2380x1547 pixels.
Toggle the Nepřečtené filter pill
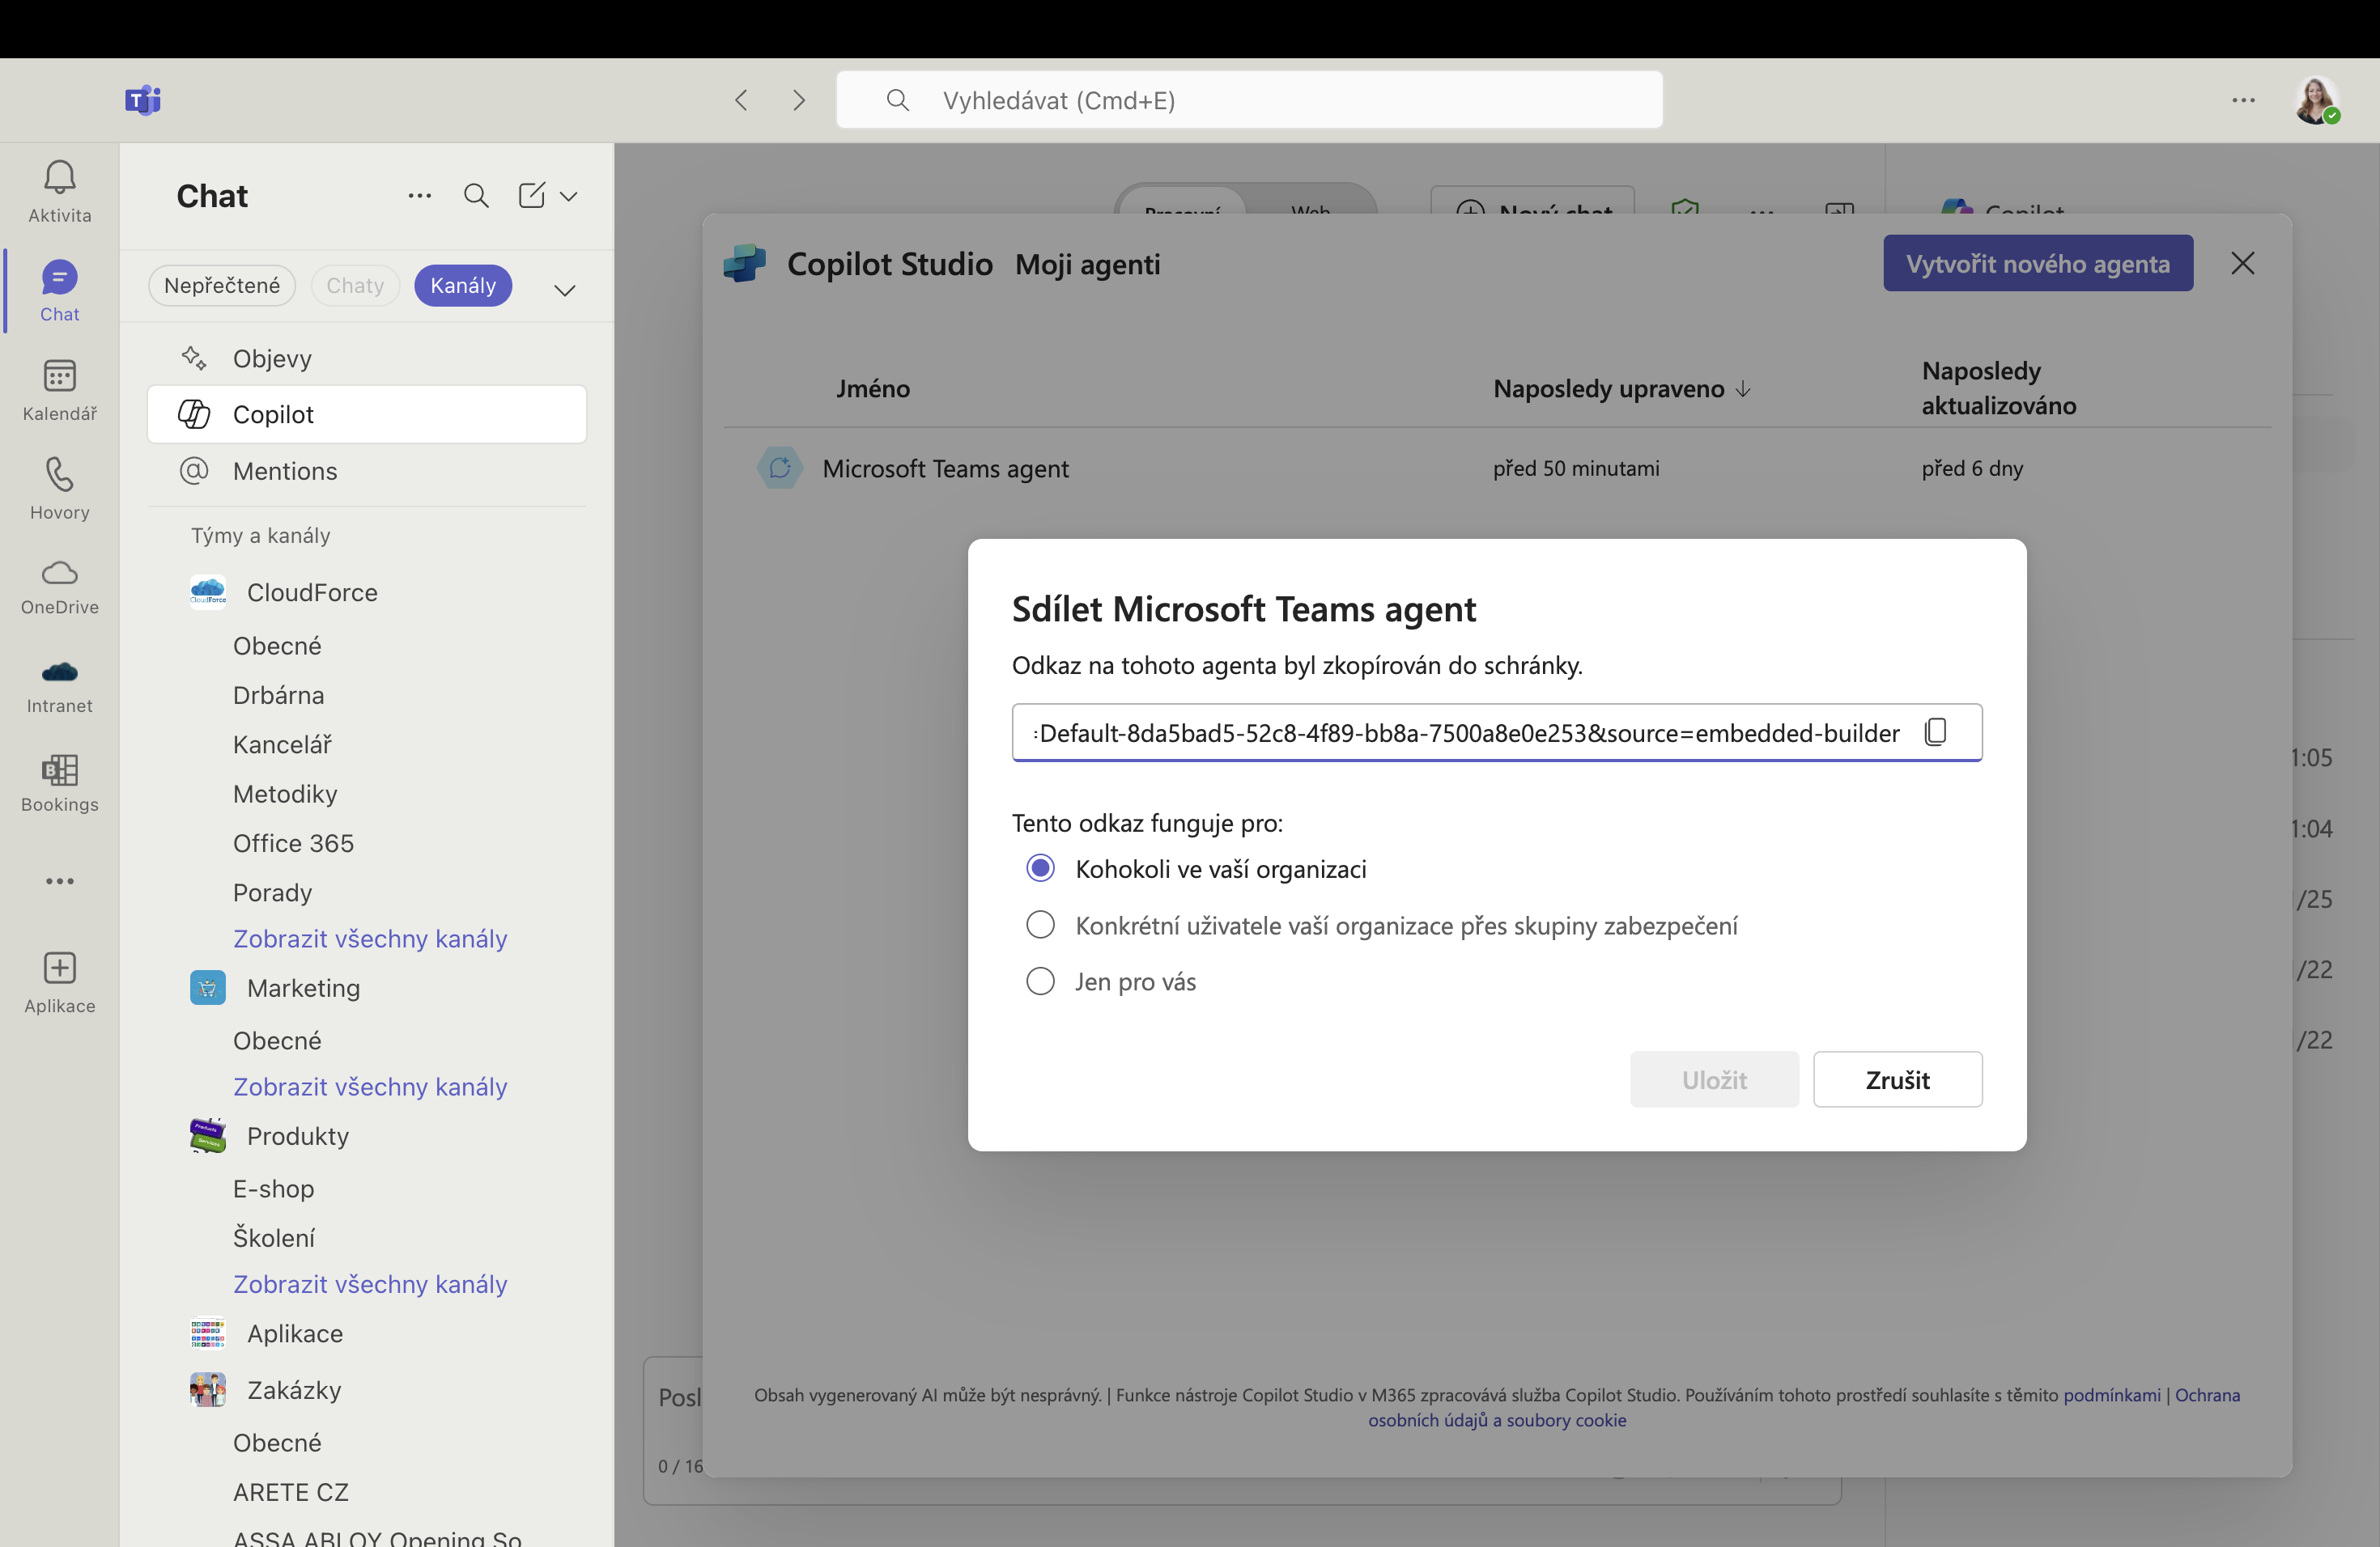(222, 286)
